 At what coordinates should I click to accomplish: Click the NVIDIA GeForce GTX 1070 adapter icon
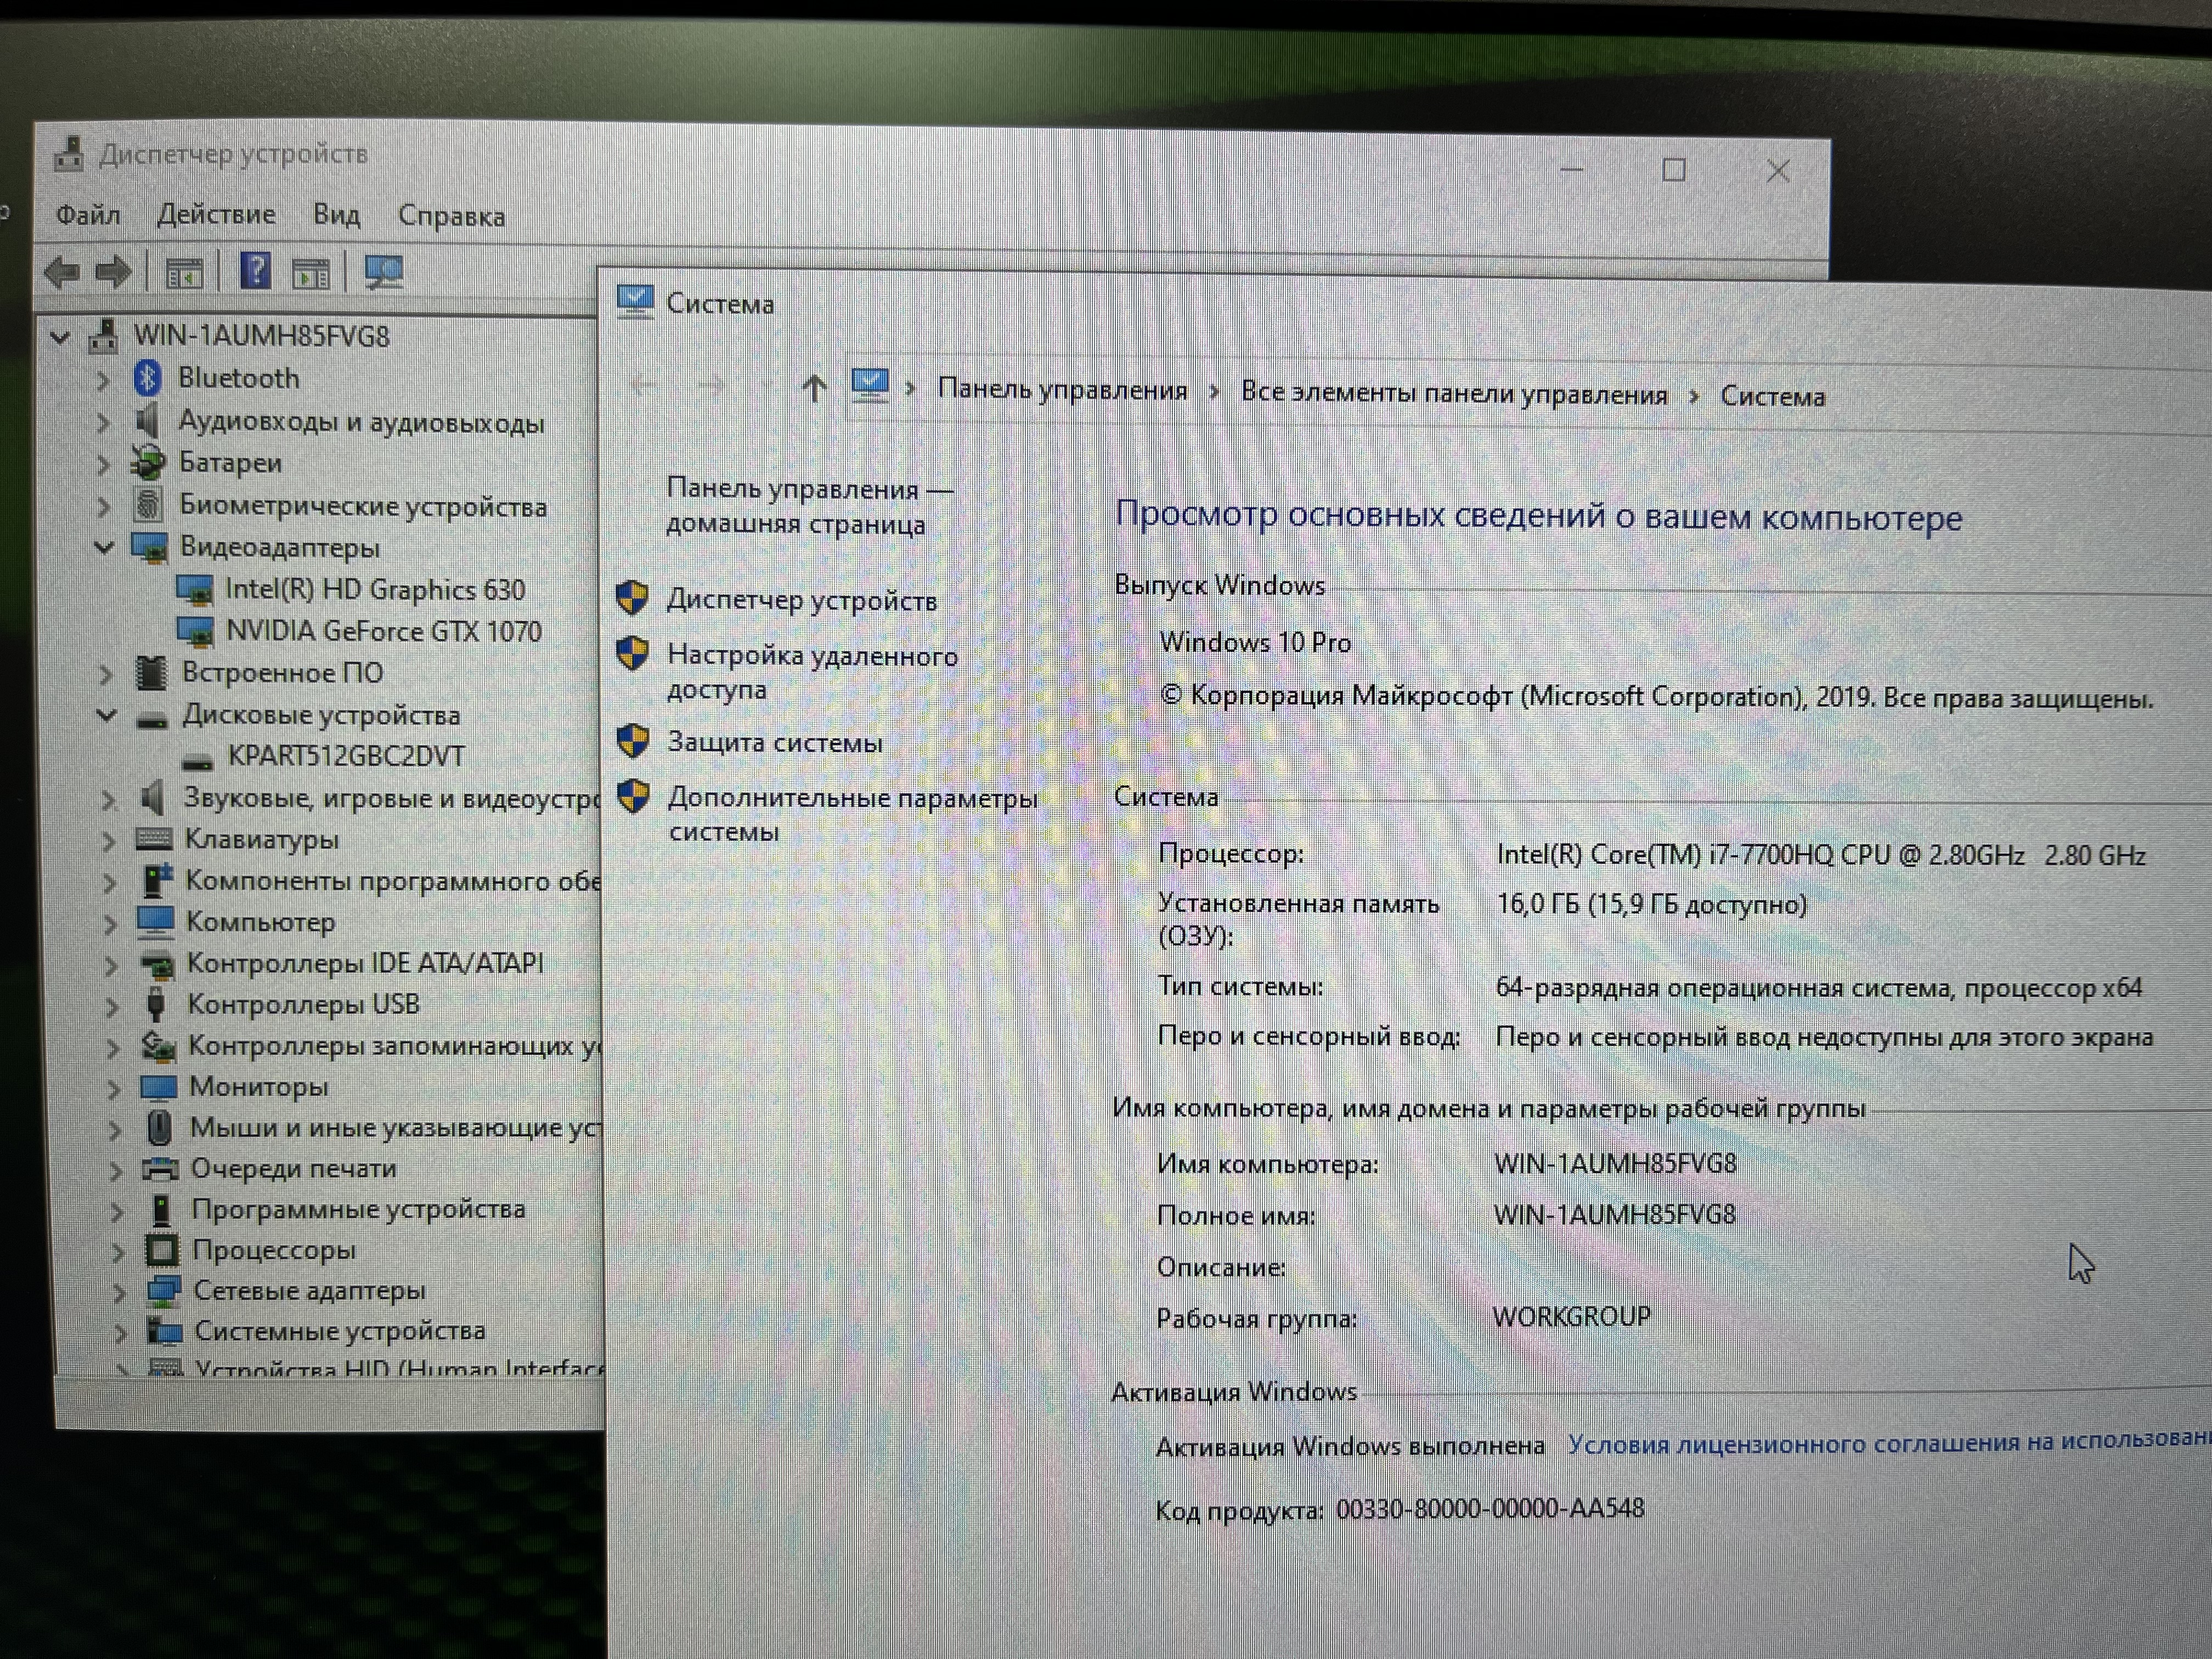(x=195, y=632)
